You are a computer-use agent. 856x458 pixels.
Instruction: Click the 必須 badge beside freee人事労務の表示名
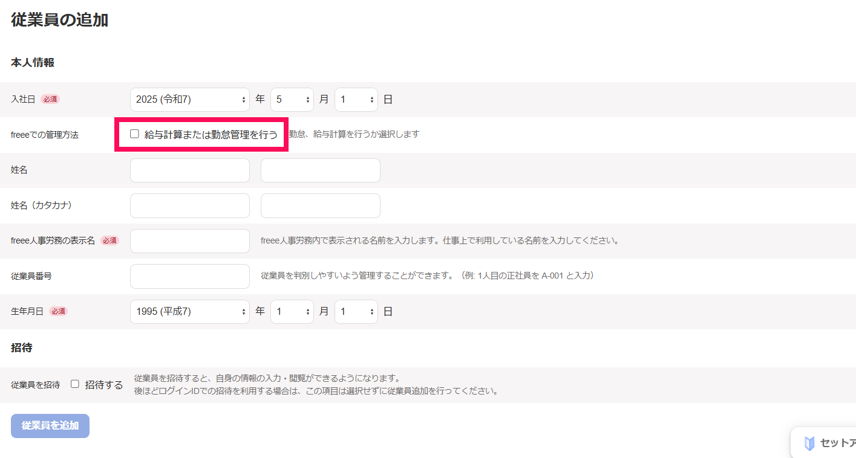point(109,240)
